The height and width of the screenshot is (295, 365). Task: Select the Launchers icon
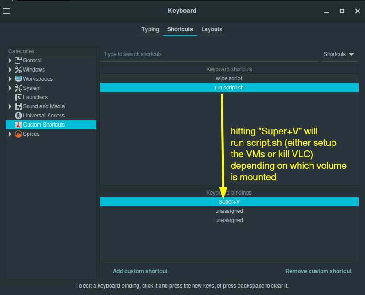[x=18, y=97]
